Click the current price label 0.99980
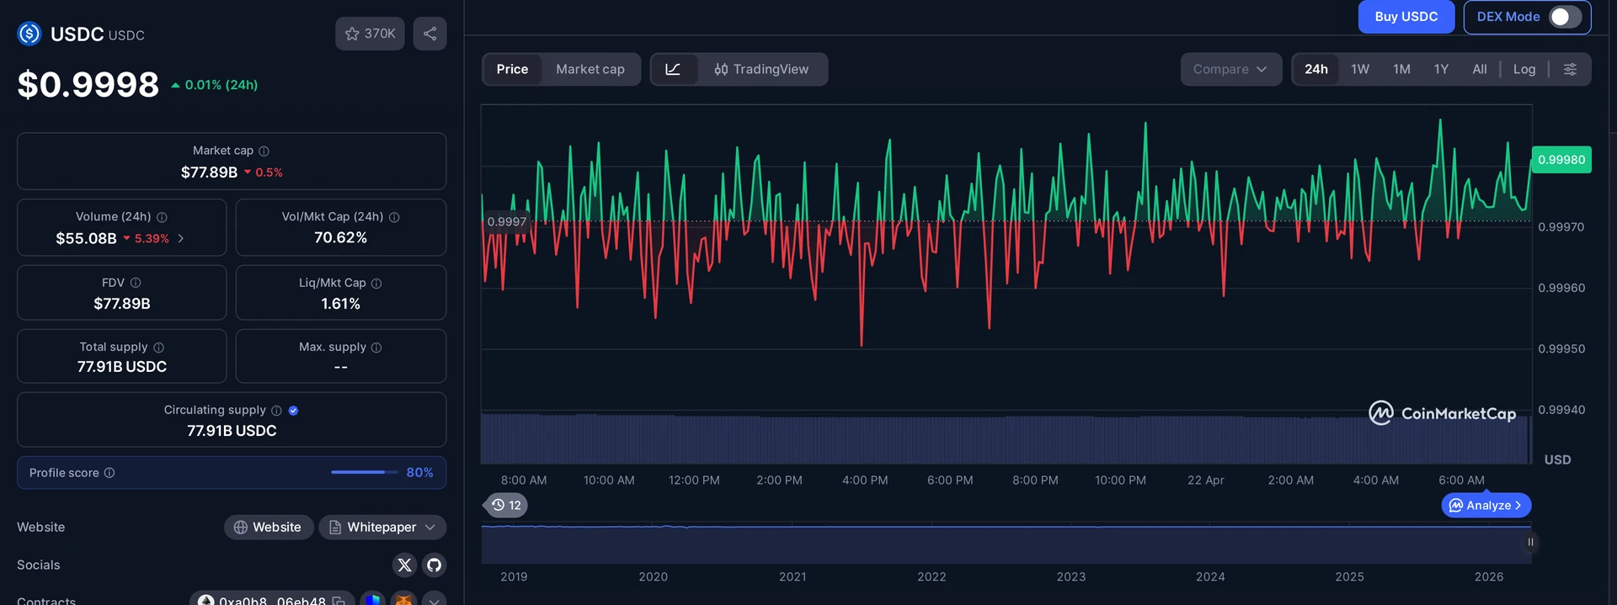Viewport: 1617px width, 605px height. point(1561,159)
